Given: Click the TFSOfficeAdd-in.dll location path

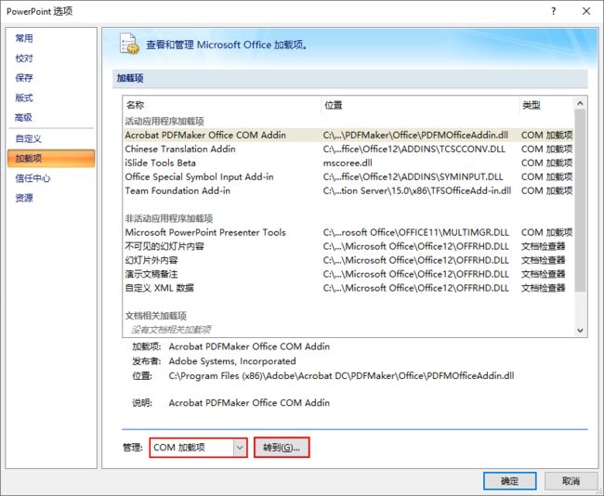Looking at the screenshot, I should tap(417, 190).
